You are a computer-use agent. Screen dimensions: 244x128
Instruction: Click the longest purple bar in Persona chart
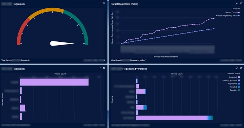tap(172, 118)
